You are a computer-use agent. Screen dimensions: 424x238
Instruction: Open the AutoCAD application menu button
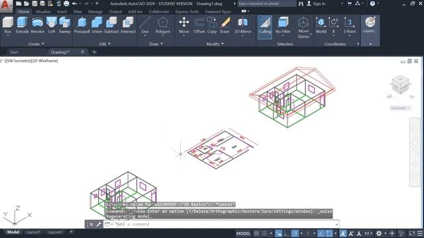point(6,6)
